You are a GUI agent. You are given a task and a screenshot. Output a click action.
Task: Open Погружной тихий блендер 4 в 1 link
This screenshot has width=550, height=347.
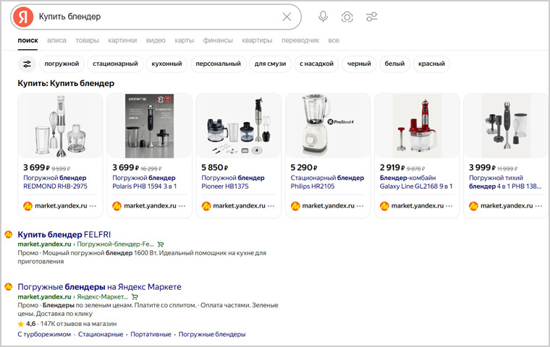[x=505, y=182]
